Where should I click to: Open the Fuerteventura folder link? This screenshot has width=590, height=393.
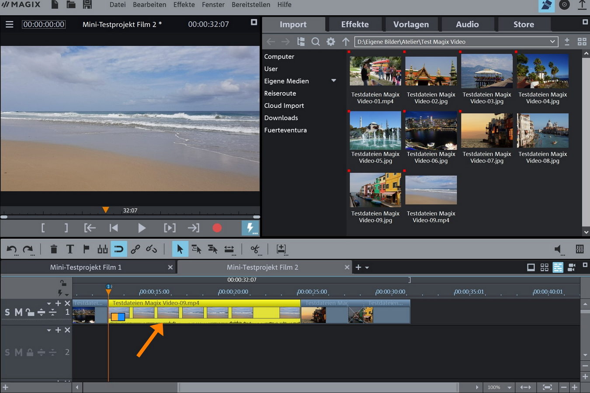(x=285, y=130)
